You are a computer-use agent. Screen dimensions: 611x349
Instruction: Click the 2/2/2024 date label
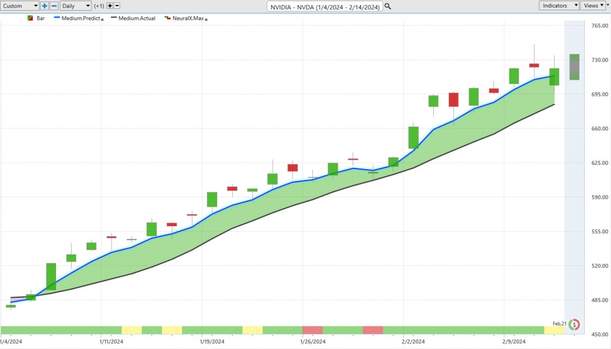tap(413, 342)
